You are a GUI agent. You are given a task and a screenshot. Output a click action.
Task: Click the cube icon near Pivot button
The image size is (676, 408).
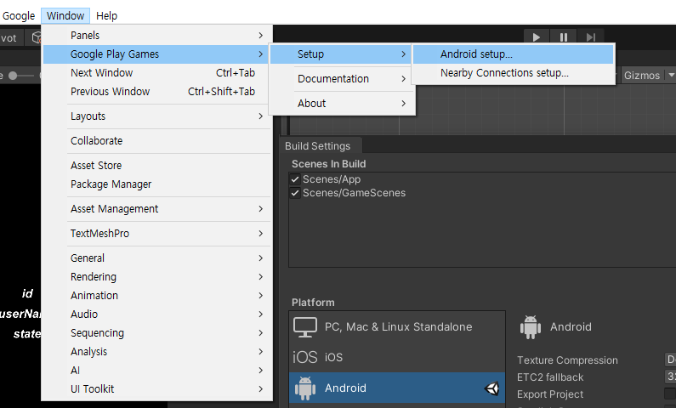(x=37, y=38)
